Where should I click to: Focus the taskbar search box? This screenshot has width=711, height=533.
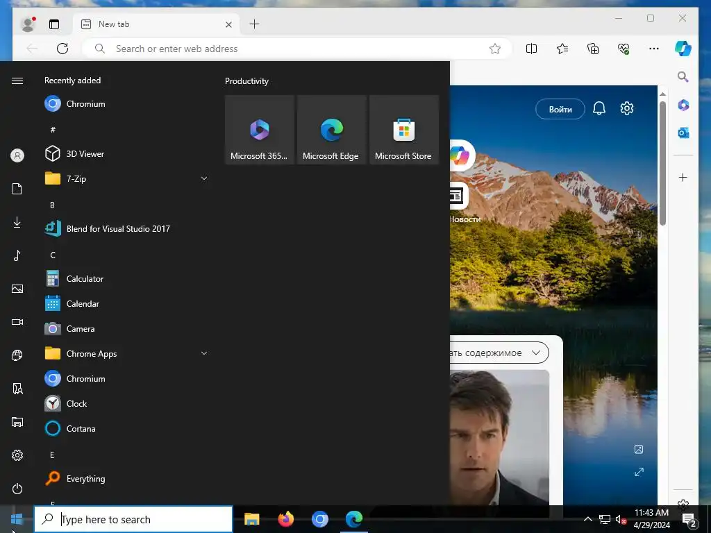(x=133, y=519)
